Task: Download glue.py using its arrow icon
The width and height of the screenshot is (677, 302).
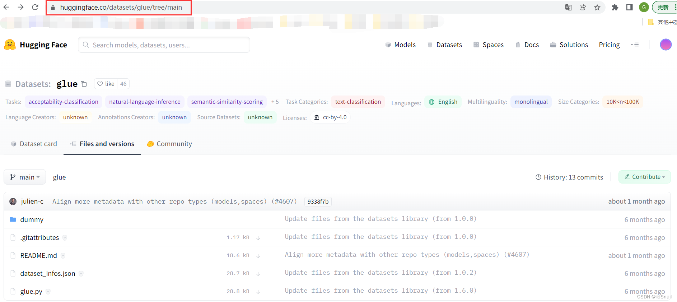Action: 258,291
